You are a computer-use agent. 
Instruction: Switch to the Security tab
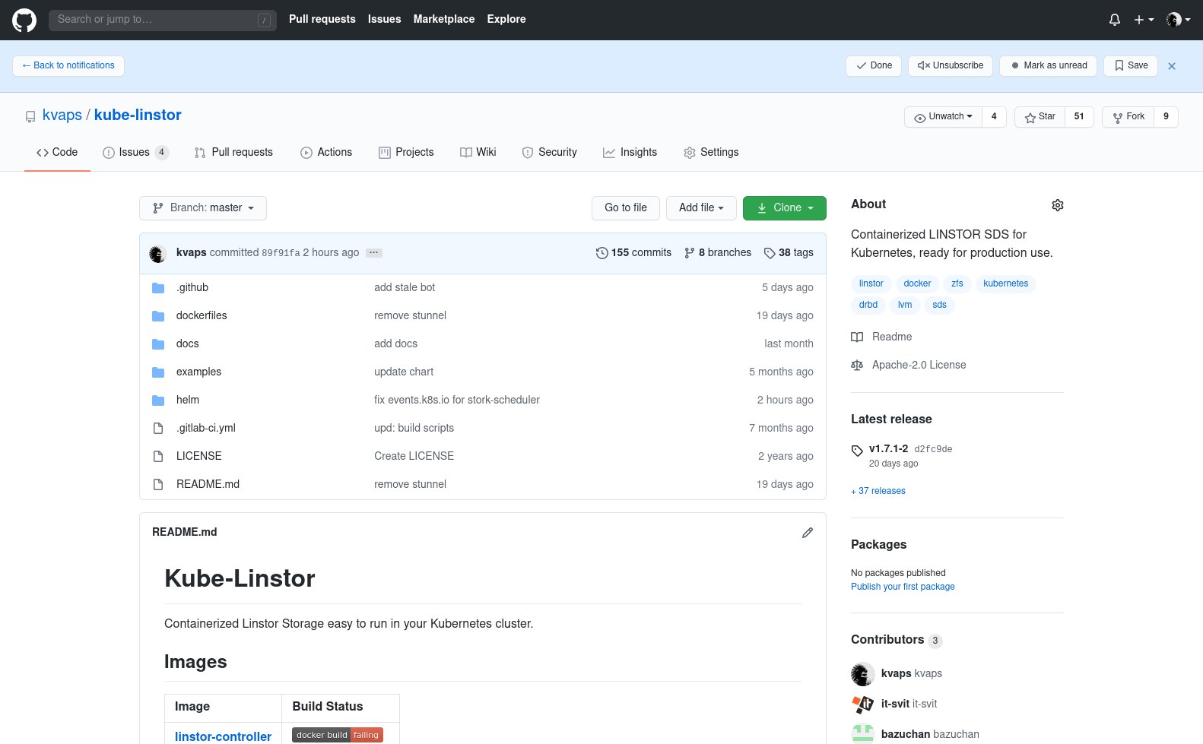point(550,153)
